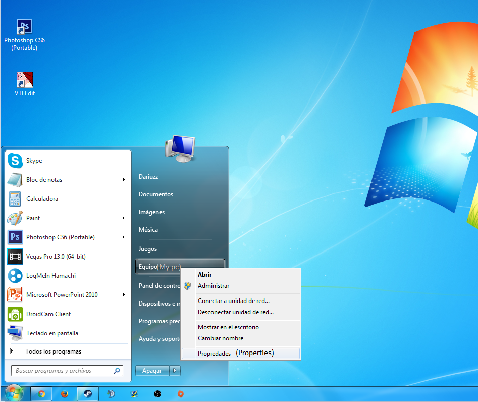Open the Calculadora icon
Image resolution: width=478 pixels, height=402 pixels.
click(x=15, y=199)
